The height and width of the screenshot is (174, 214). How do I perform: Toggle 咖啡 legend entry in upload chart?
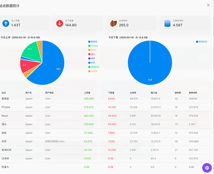pos(92,58)
